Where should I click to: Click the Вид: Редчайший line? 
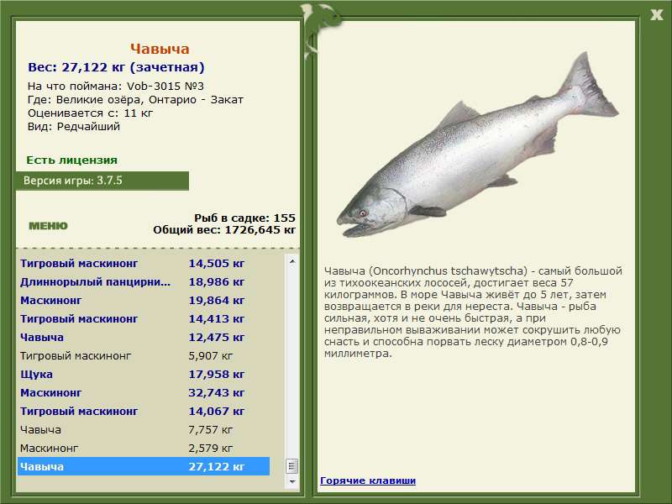[74, 127]
